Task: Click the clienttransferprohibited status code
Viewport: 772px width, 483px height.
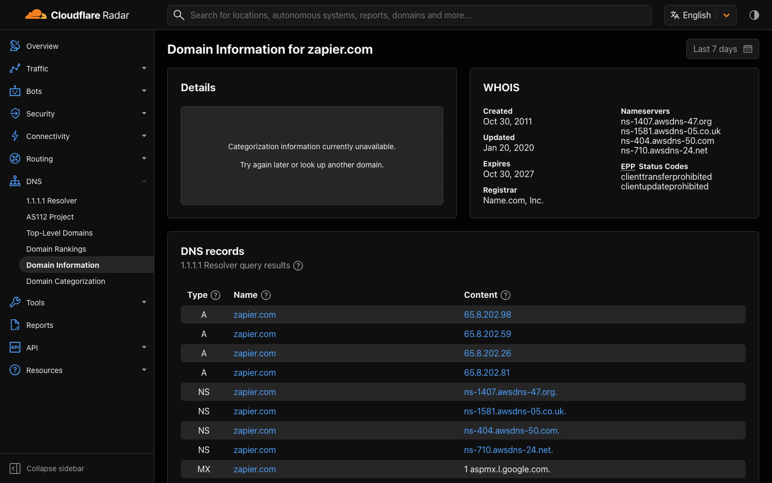Action: [666, 177]
